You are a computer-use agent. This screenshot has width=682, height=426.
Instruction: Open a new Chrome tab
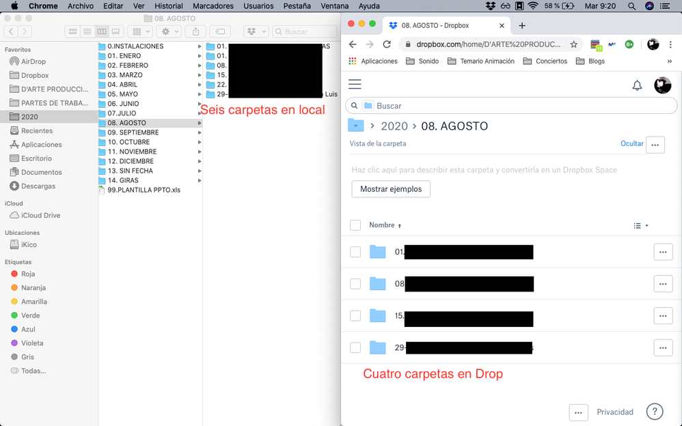pyautogui.click(x=522, y=26)
